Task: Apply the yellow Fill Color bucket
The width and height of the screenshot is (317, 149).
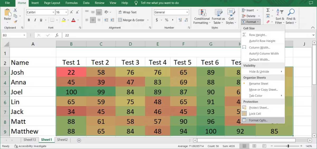Action: point(63,20)
